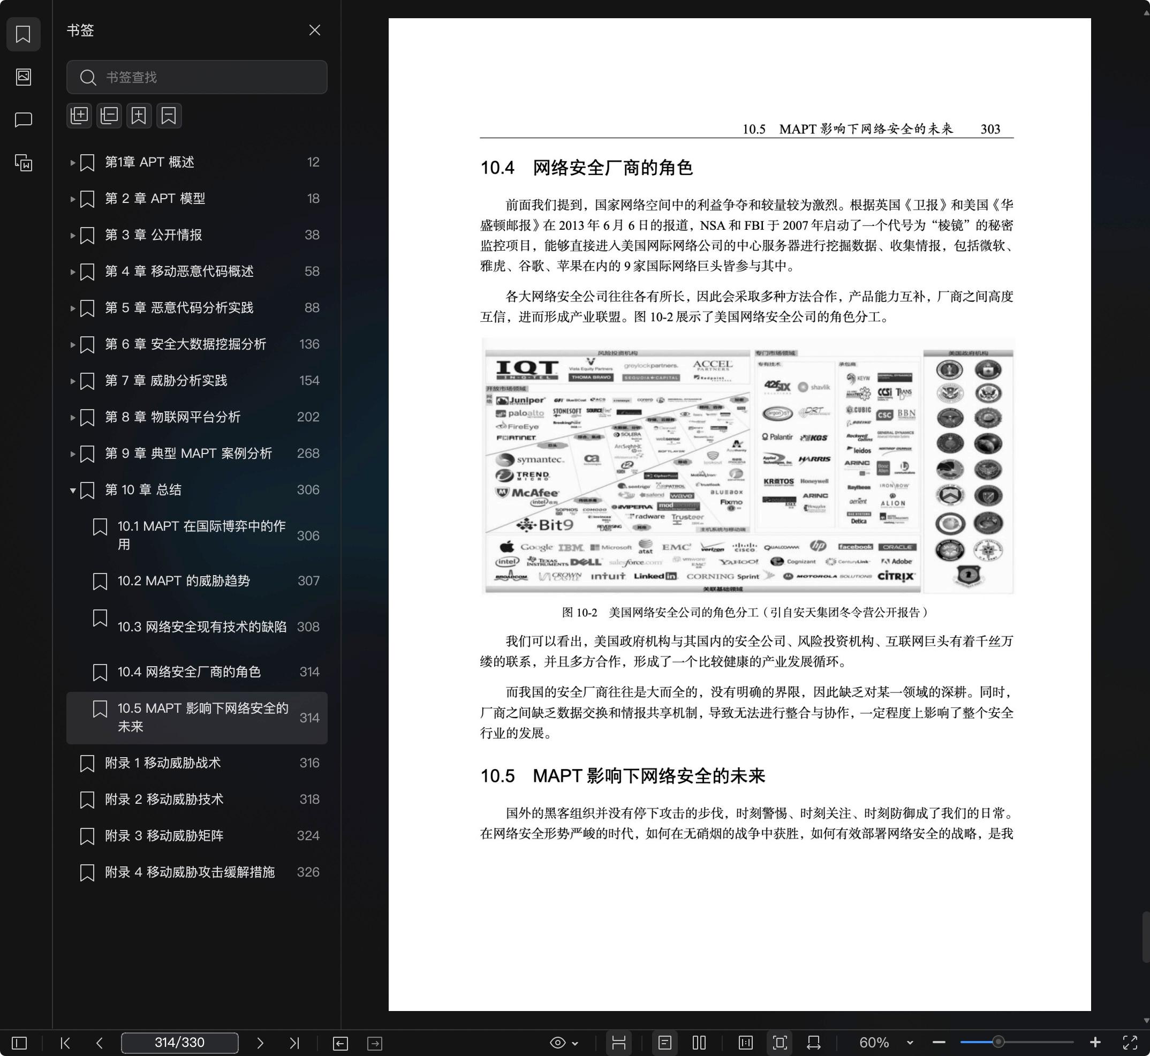
Task: Expand 第 2 章 APT 模型 bookmark
Action: pos(73,199)
